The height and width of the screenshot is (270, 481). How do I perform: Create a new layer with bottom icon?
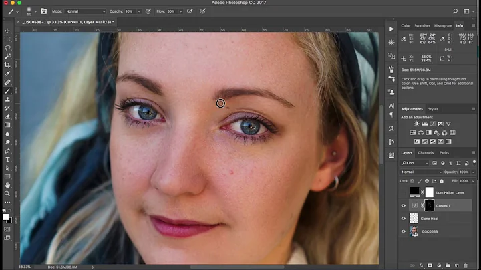click(456, 265)
